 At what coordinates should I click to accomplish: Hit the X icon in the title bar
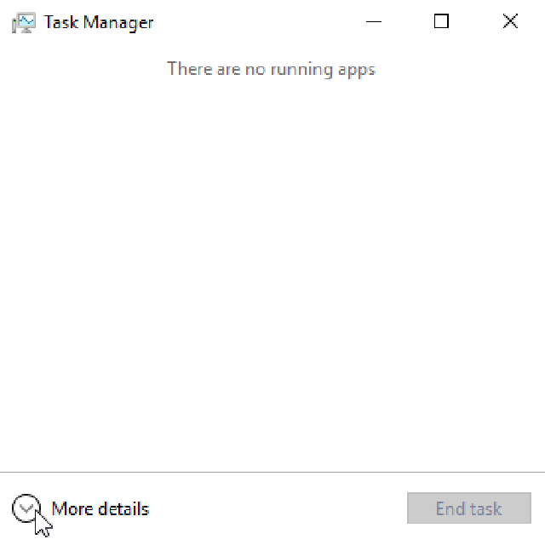[x=510, y=22]
